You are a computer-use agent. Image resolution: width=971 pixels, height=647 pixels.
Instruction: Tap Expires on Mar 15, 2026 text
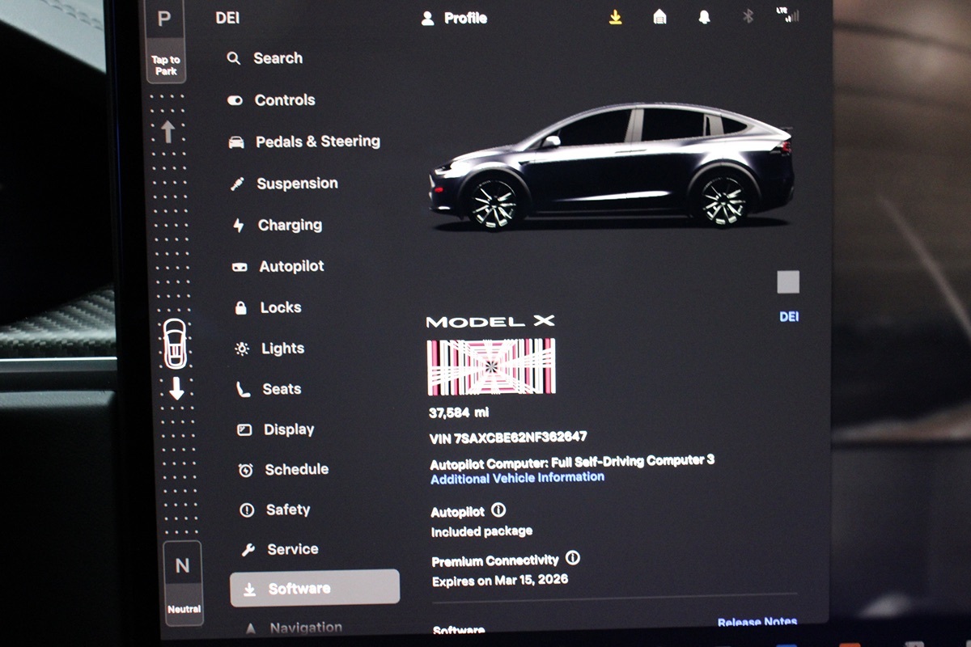coord(500,581)
